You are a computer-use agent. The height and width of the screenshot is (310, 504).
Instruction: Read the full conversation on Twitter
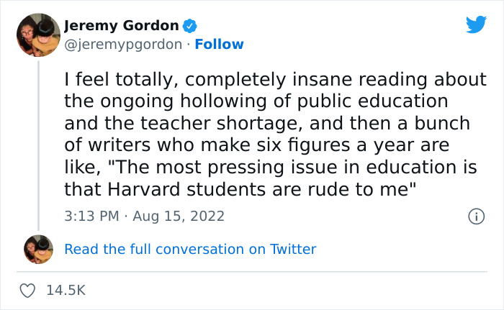tap(190, 249)
